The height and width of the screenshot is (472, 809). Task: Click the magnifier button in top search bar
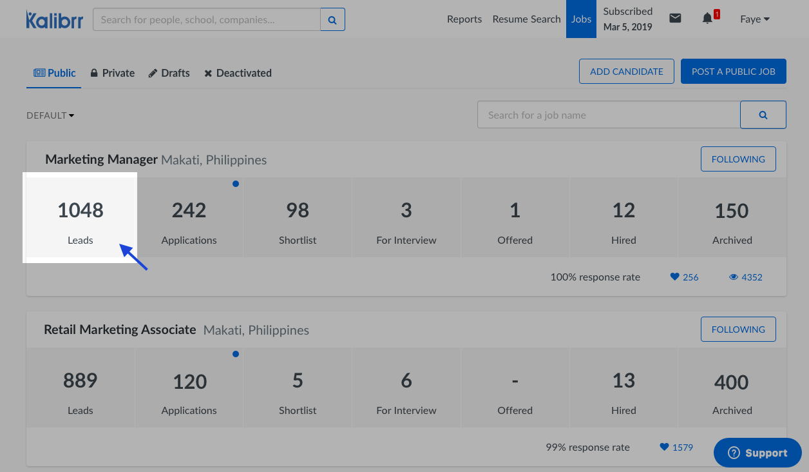click(332, 20)
